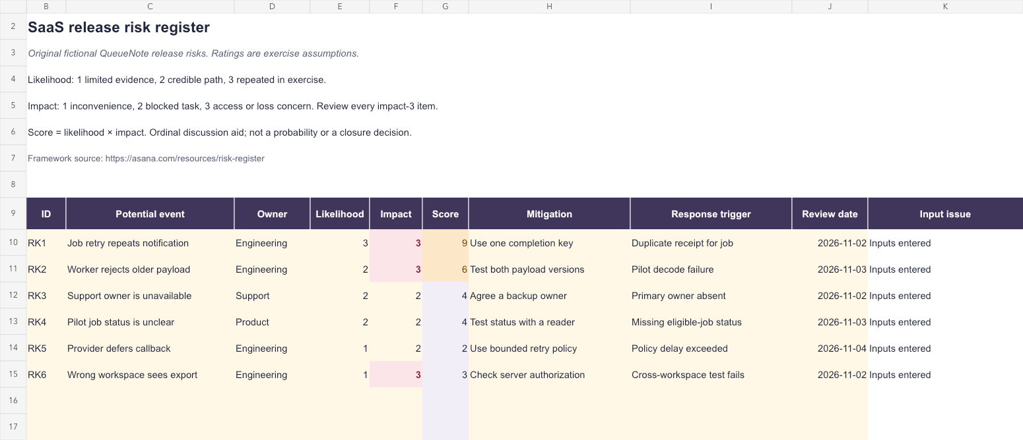This screenshot has height=440, width=1023.
Task: Select column H header
Action: (549, 6)
